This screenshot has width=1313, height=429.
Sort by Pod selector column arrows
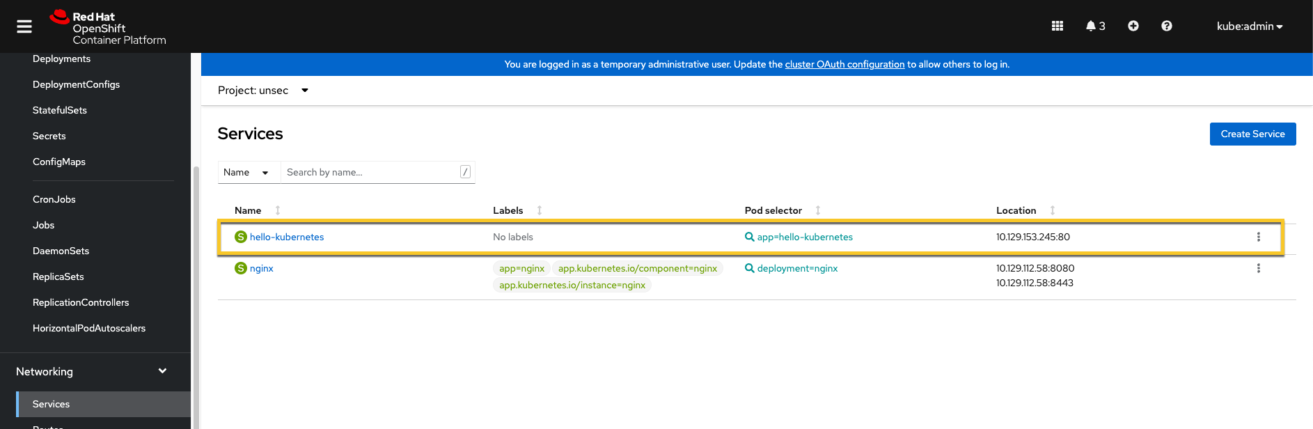click(818, 210)
